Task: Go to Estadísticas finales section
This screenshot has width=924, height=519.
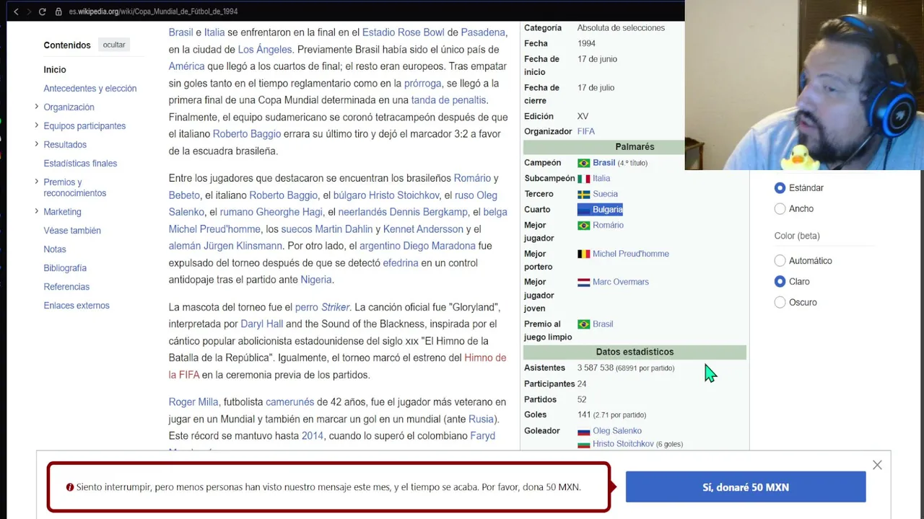Action: 80,164
